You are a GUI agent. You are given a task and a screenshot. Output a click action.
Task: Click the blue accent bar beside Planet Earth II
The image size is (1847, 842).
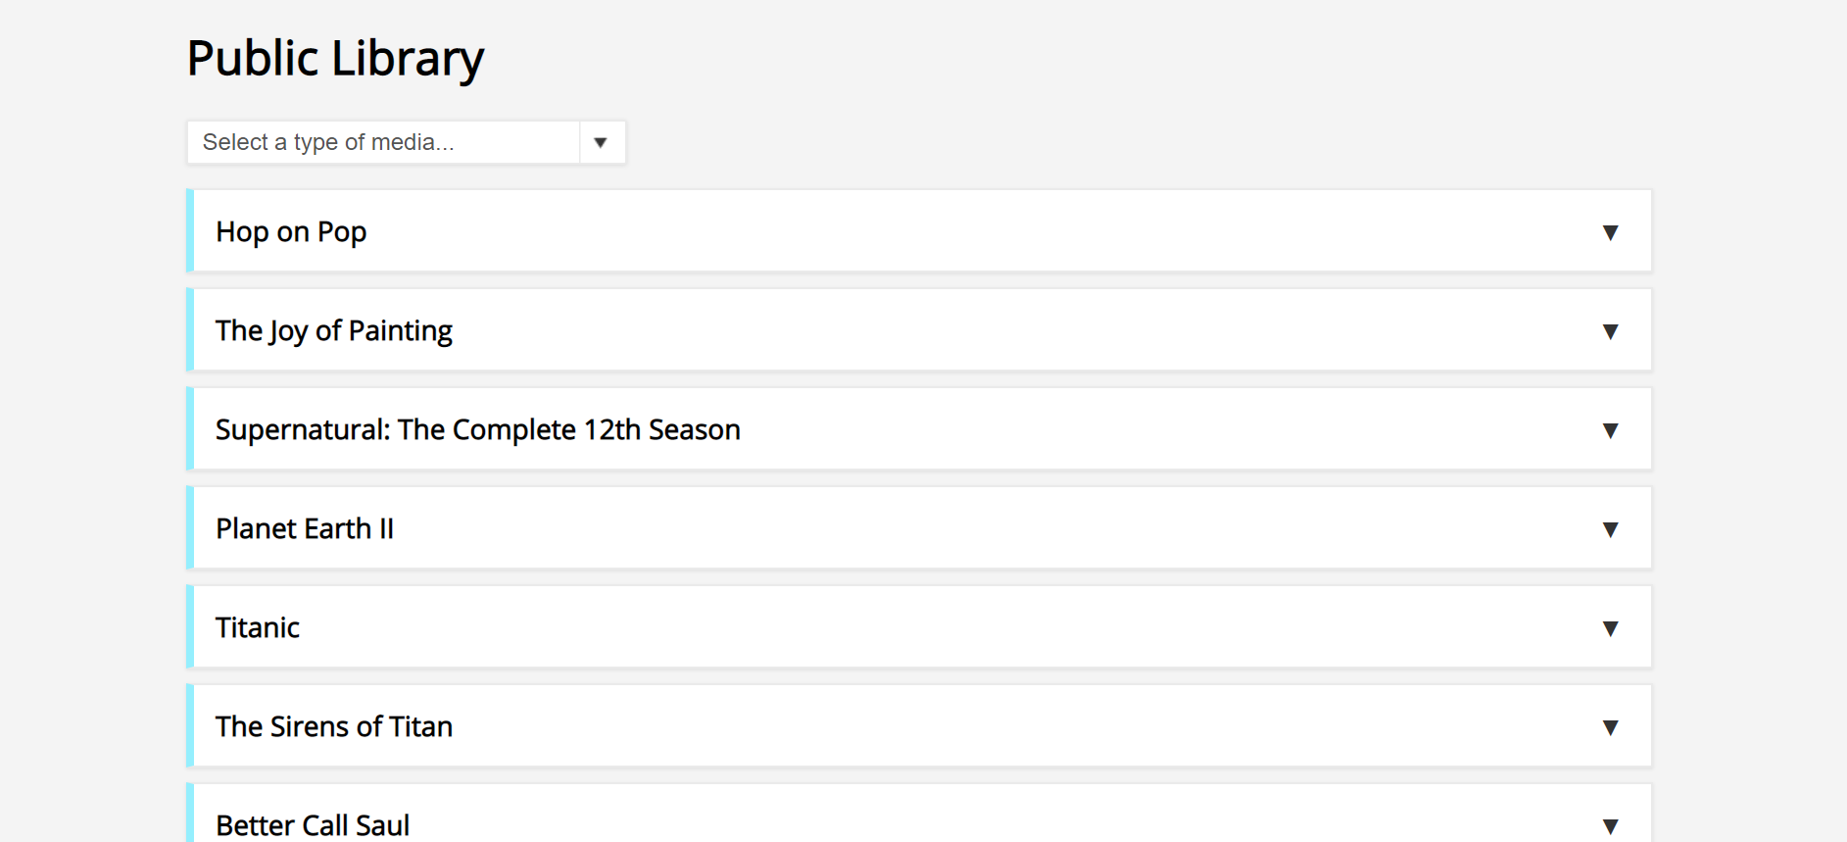[x=190, y=528]
